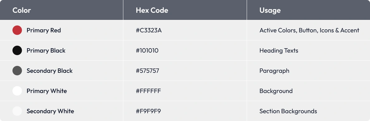Select the #F9F9F9 hex code
Viewport: 370px width, 121px height.
(x=148, y=111)
